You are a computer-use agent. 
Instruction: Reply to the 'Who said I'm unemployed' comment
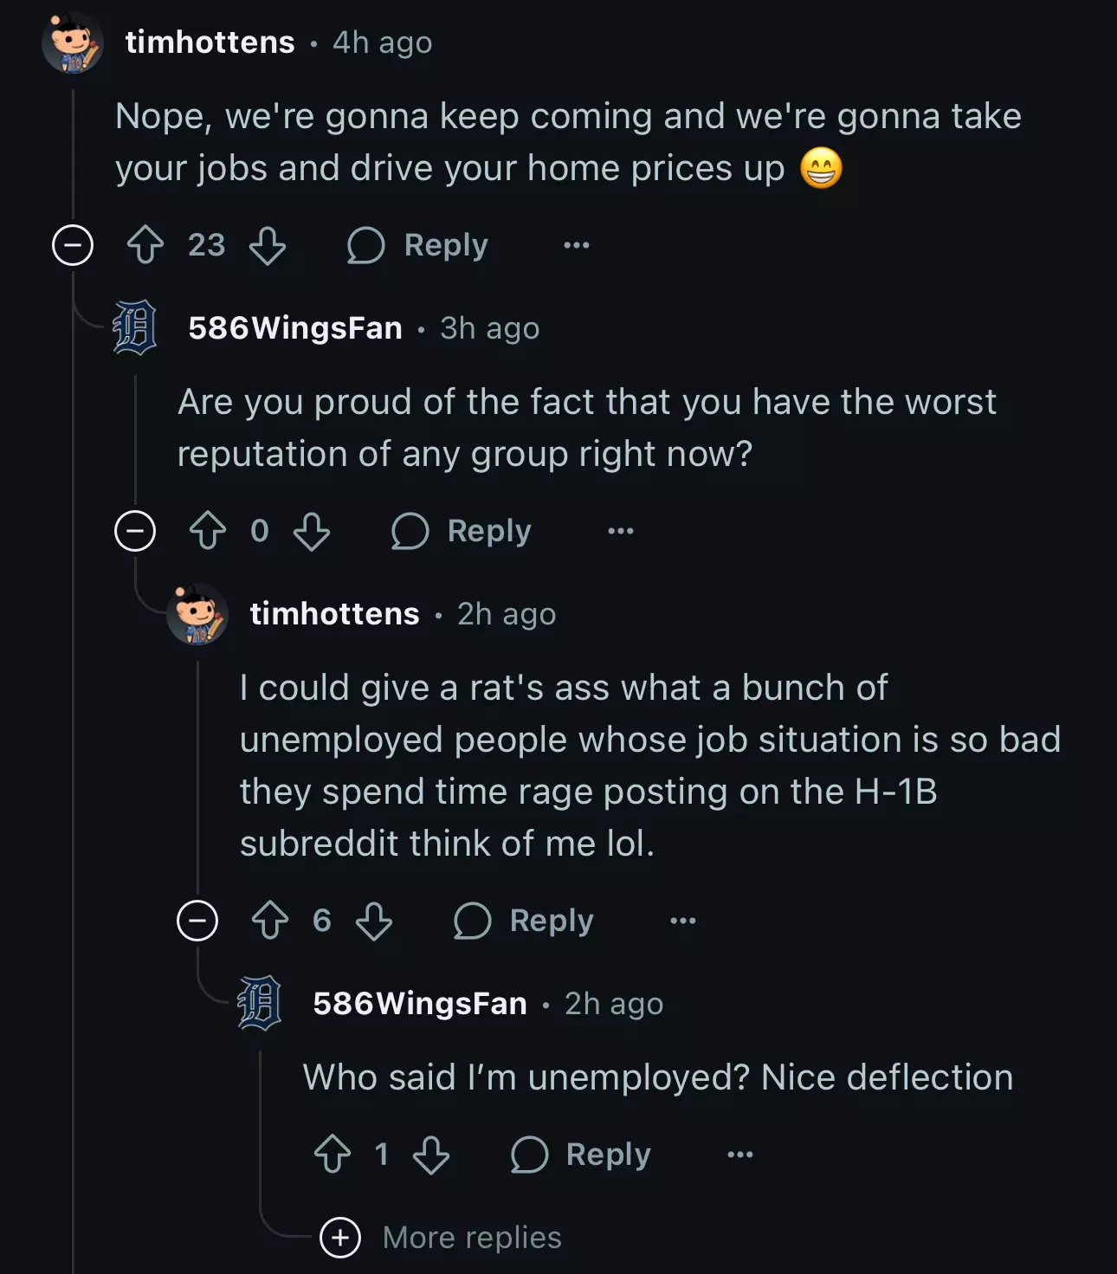580,1154
